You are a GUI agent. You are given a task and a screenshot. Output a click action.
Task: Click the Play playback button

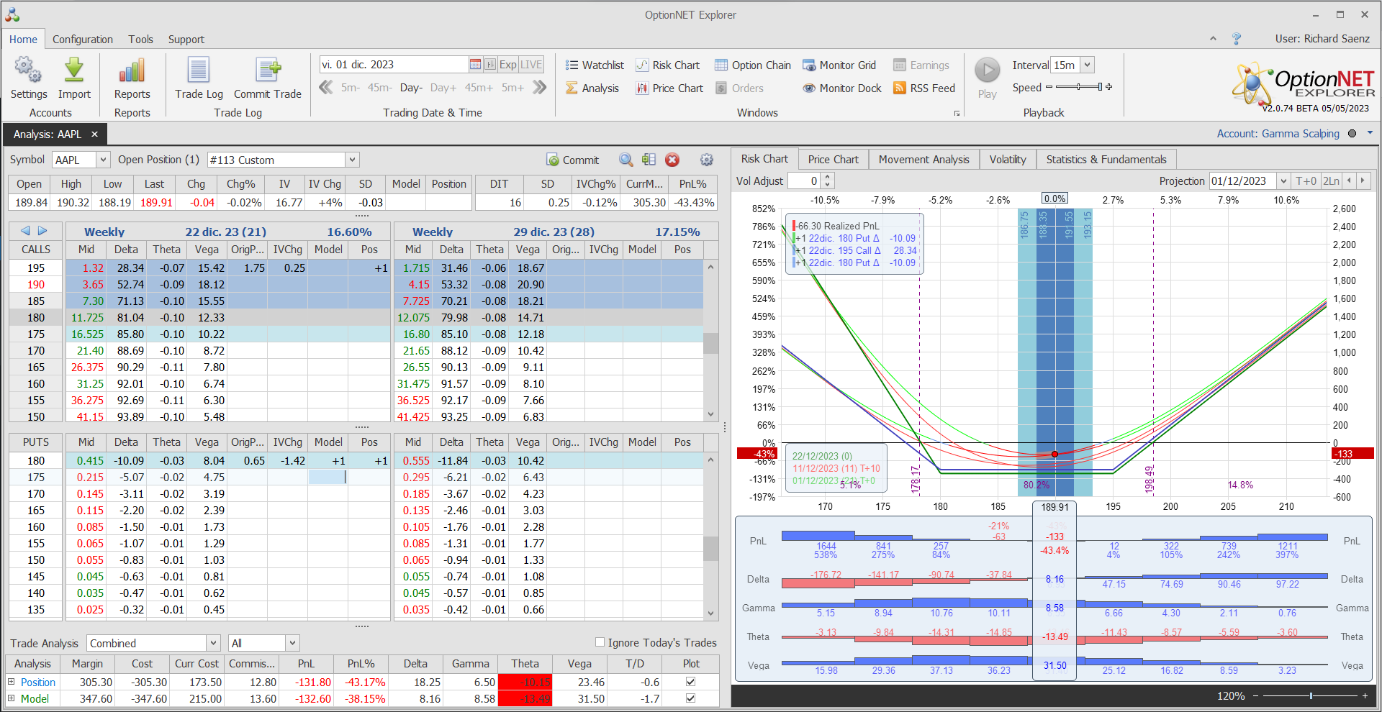pyautogui.click(x=988, y=70)
